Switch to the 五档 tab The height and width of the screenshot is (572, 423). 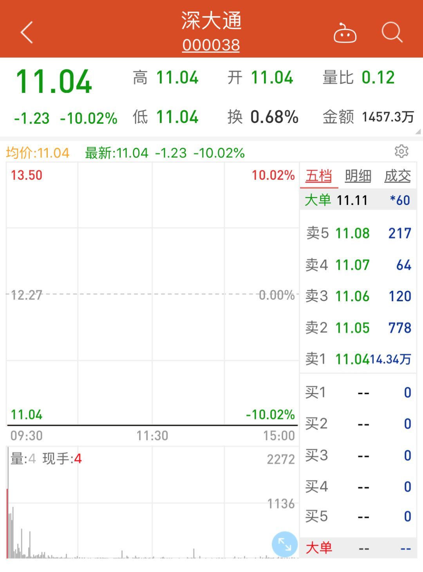319,176
